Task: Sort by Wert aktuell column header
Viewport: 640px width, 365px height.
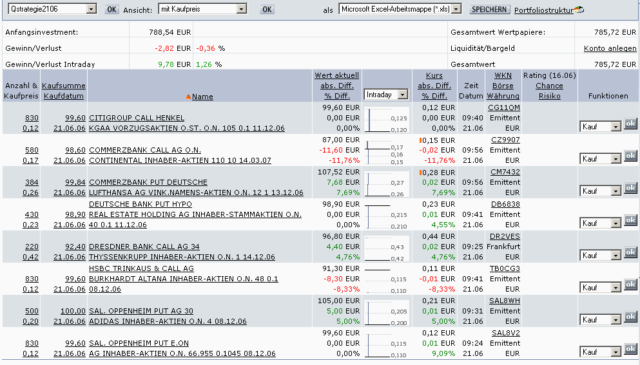Action: click(336, 75)
